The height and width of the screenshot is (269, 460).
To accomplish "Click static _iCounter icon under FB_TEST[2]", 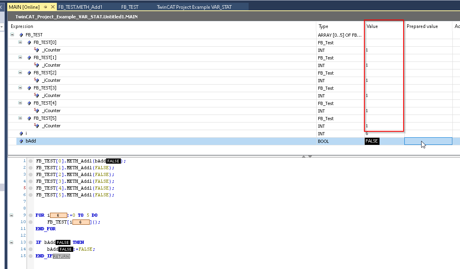I will pyautogui.click(x=36, y=80).
